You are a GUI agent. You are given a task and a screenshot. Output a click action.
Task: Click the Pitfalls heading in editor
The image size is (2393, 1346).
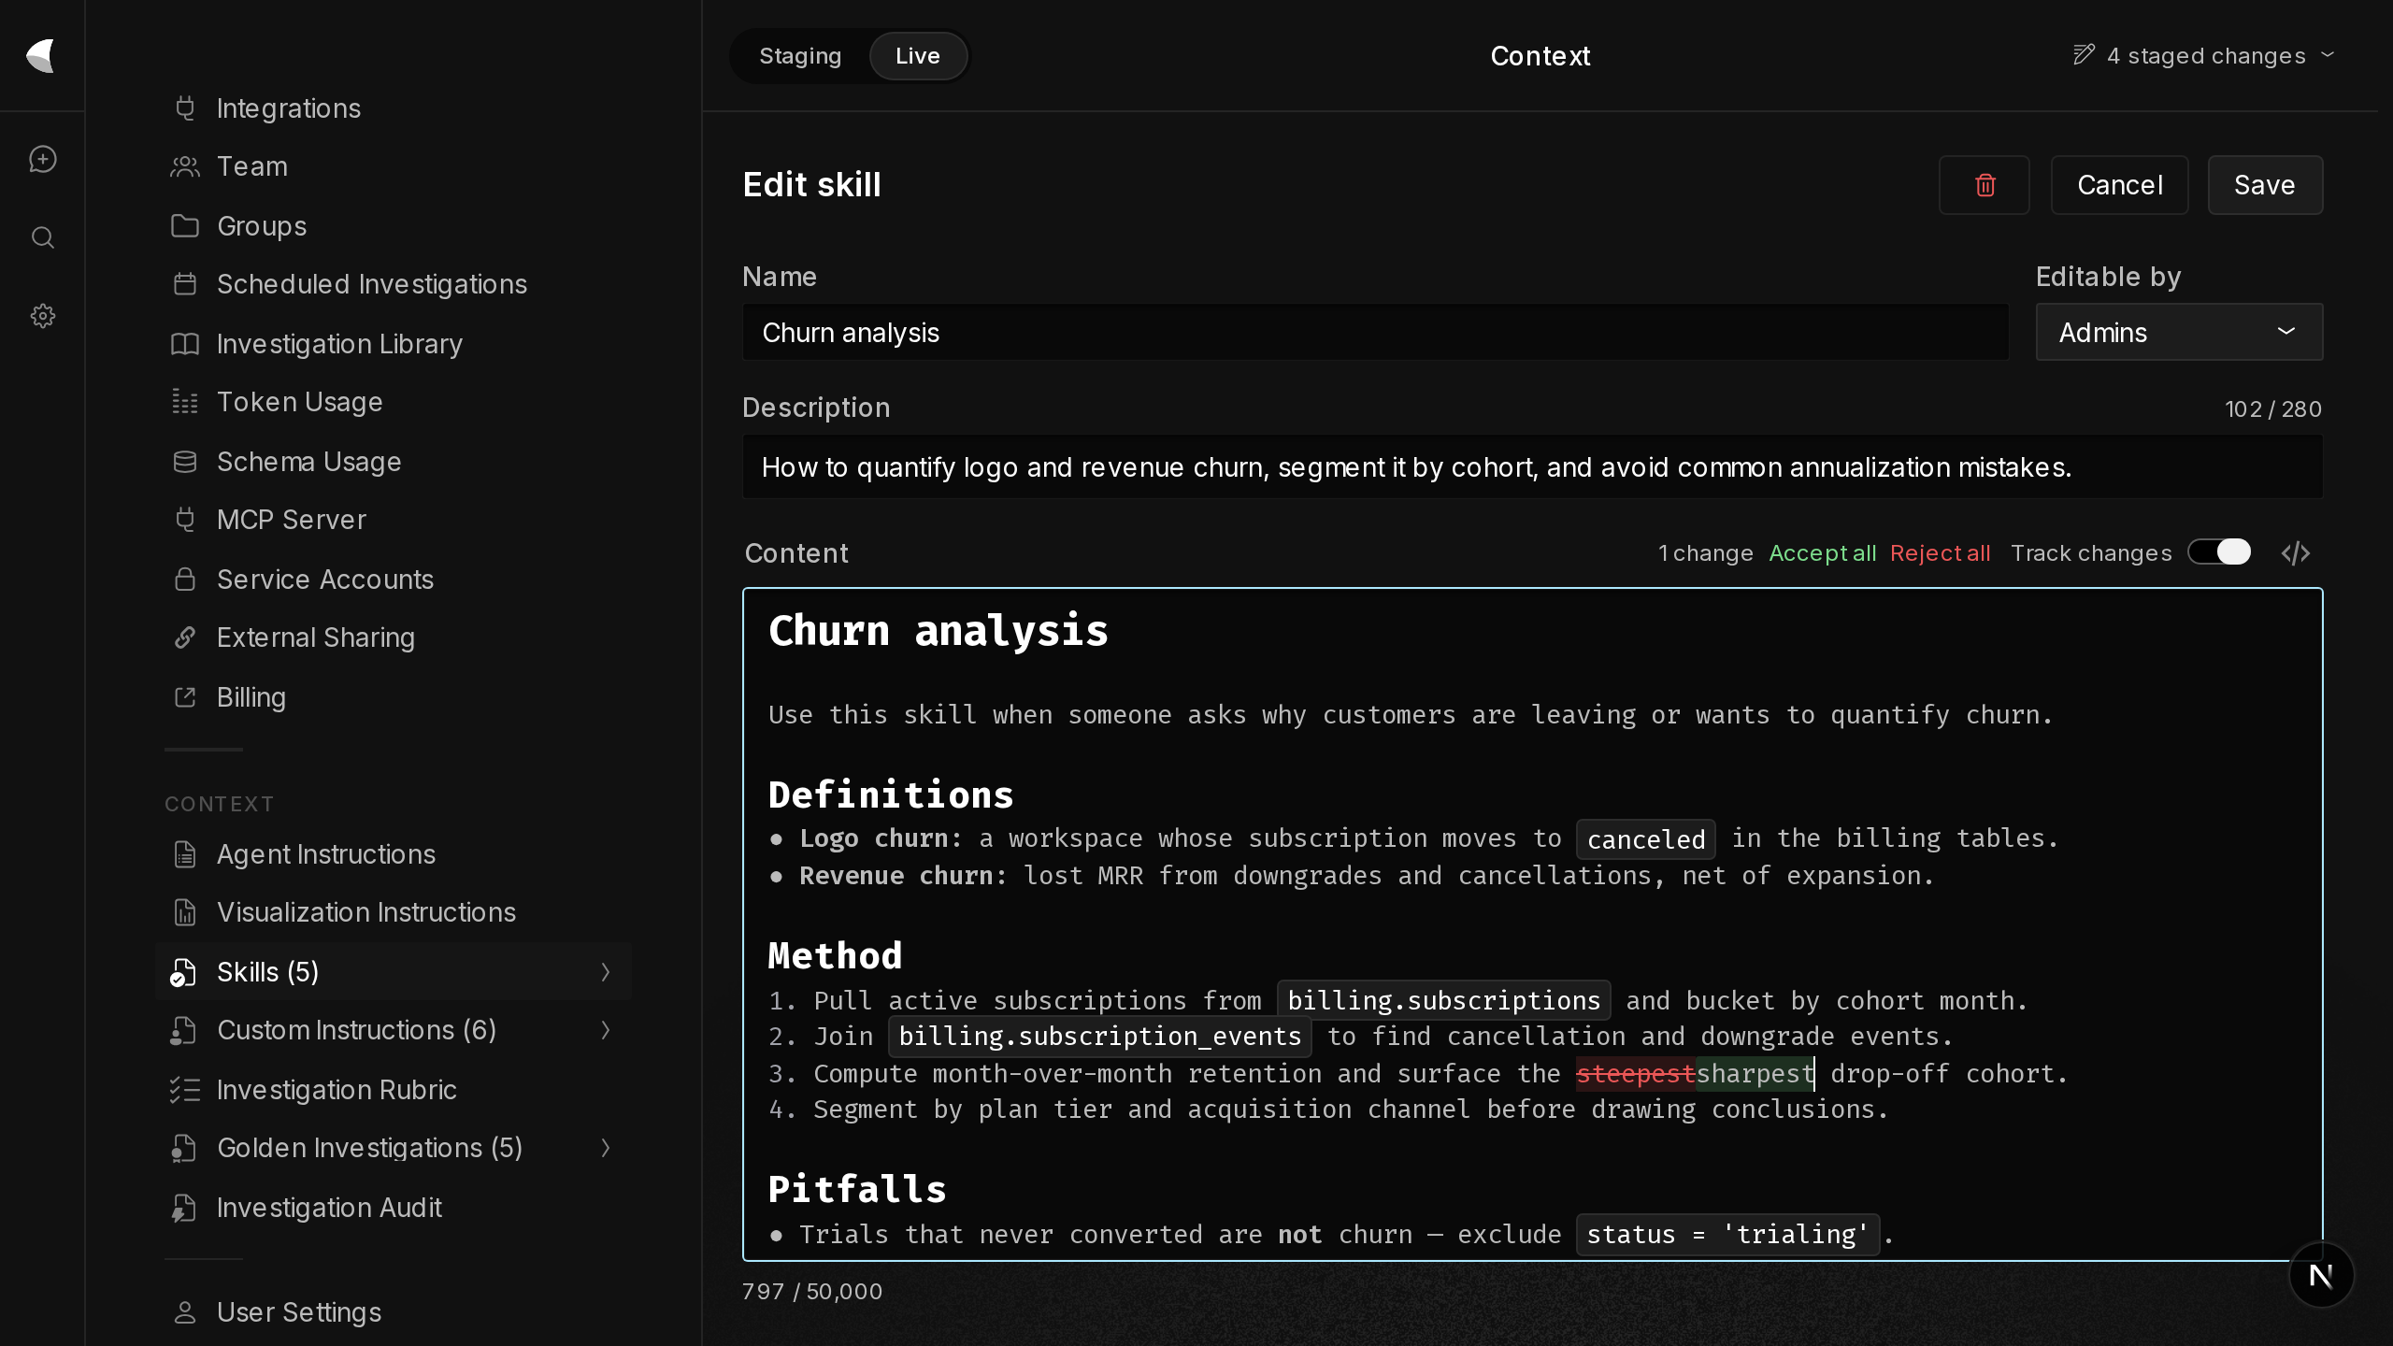[x=857, y=1189]
